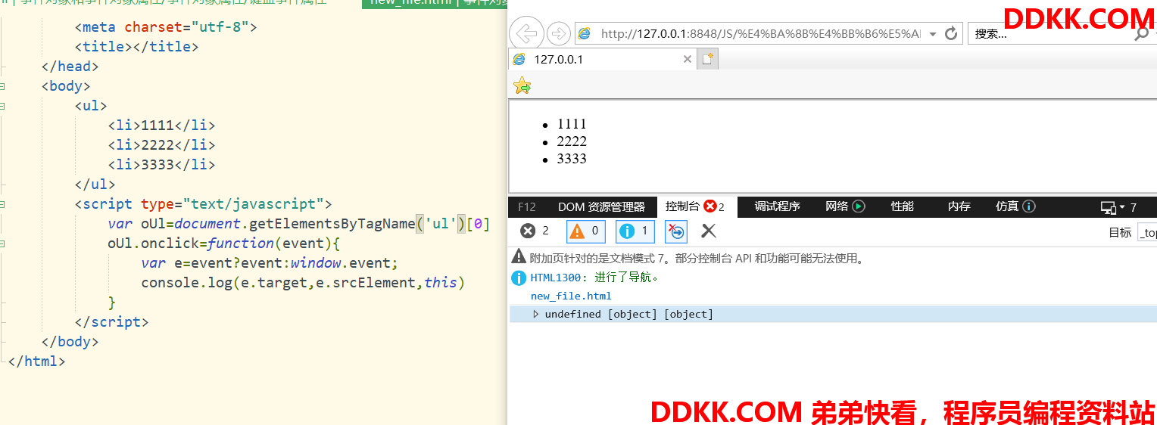Click the console.log line in editor
Viewport: 1157px width, 425px height.
pos(302,283)
